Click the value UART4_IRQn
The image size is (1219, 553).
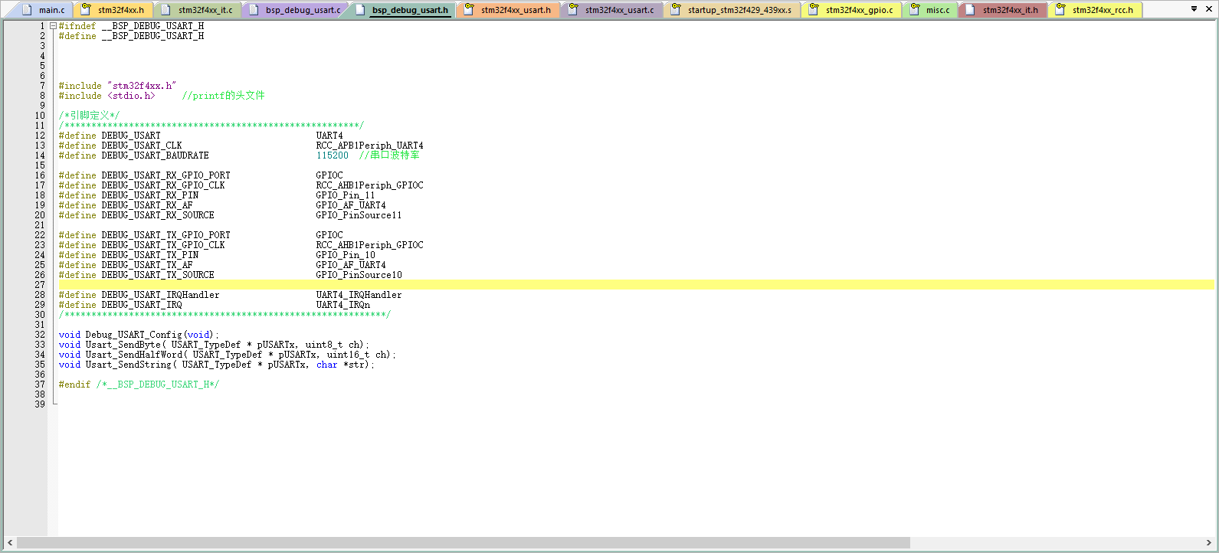(x=342, y=305)
